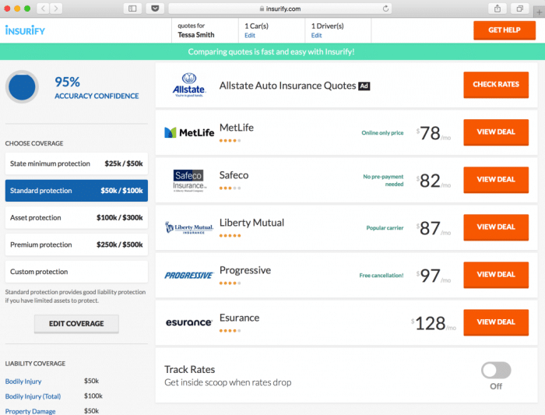Select State minimum protection coverage
This screenshot has width=545, height=415.
click(76, 164)
